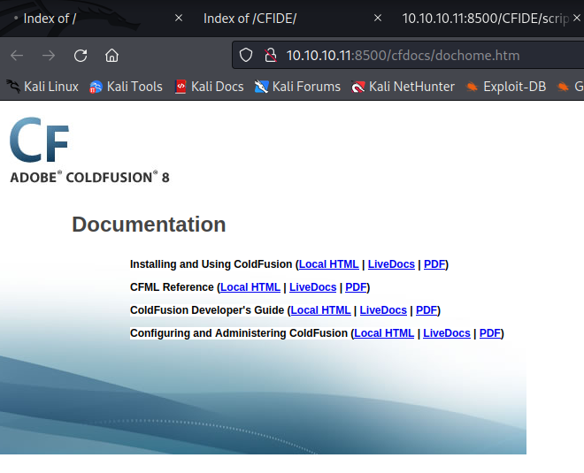
Task: Open the browser home page
Action: tap(111, 56)
